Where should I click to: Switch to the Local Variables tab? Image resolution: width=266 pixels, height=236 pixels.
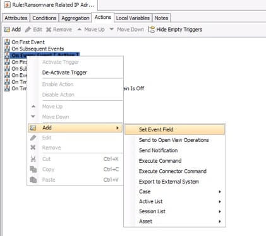133,18
